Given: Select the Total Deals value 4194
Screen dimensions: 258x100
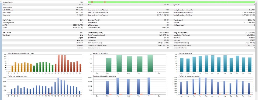Looking at the screenshot, I should pos(81,35).
